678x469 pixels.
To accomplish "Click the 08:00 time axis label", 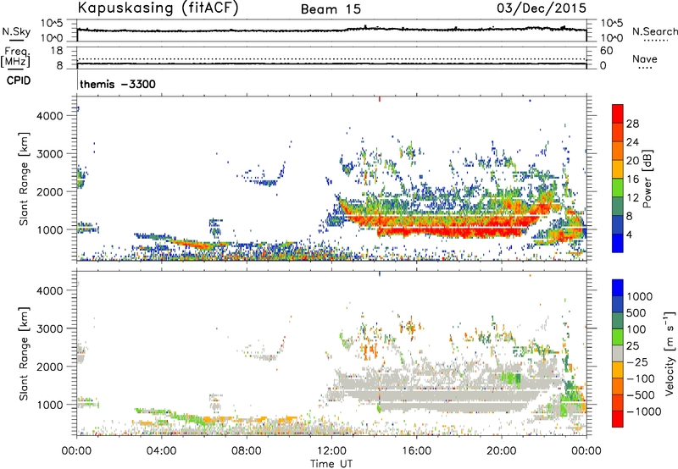I will 247,451.
